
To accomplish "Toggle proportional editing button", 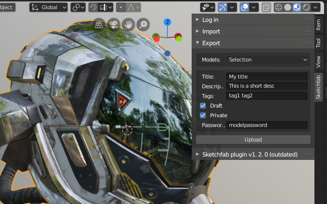I will pyautogui.click(x=121, y=7).
